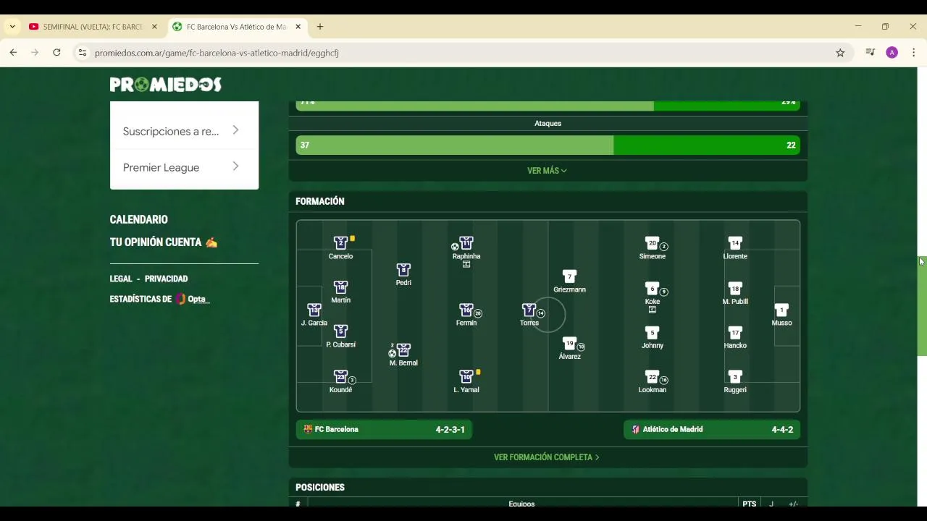This screenshot has width=927, height=521.
Task: Click FC Barcelona 4-2-3-1 team bar
Action: tap(384, 429)
